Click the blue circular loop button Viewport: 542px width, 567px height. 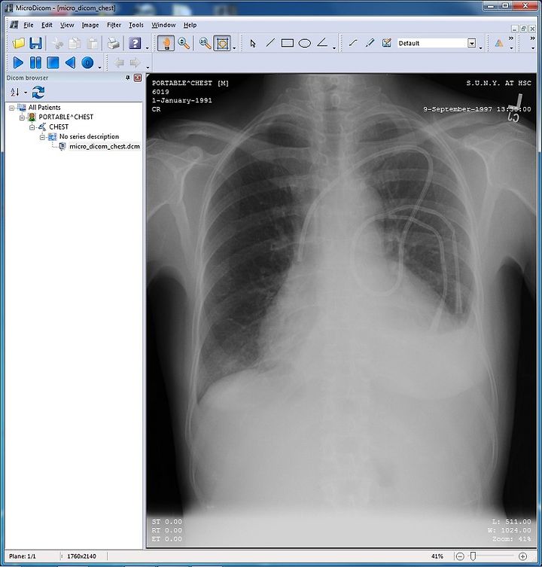[87, 63]
